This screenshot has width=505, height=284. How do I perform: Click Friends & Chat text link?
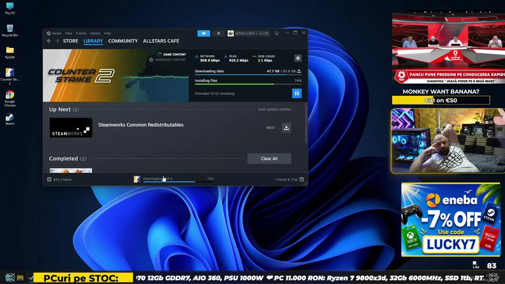[x=286, y=179]
